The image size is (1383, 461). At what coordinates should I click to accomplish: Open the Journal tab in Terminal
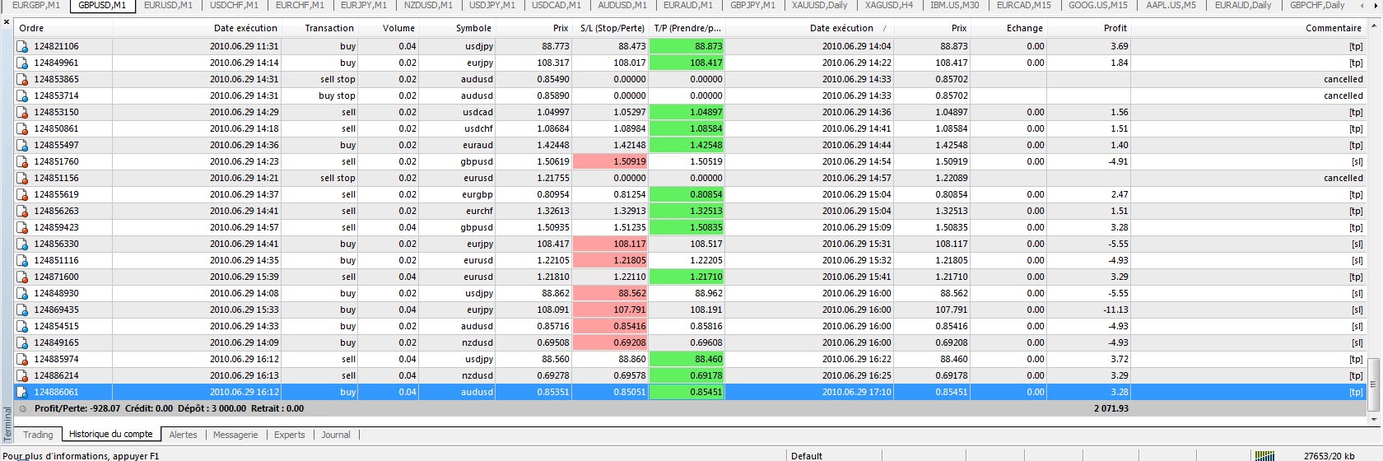[336, 435]
